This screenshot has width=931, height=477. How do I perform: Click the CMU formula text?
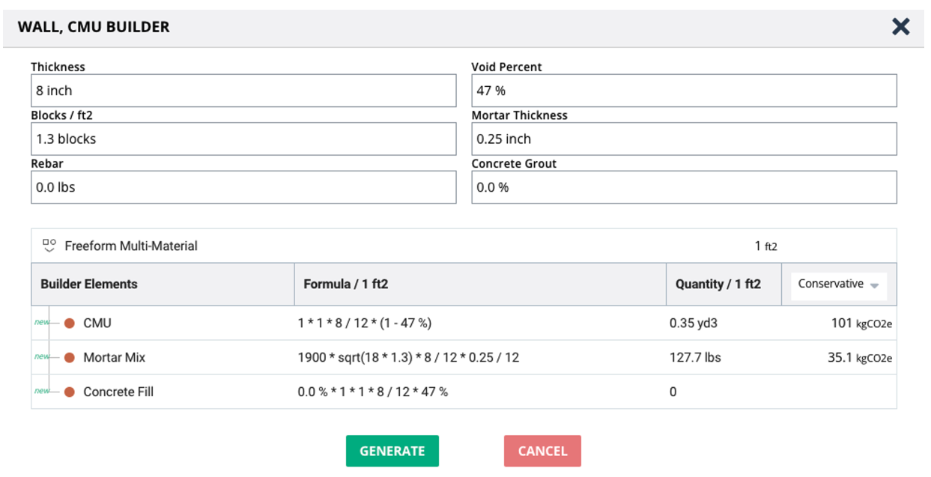pyautogui.click(x=364, y=323)
